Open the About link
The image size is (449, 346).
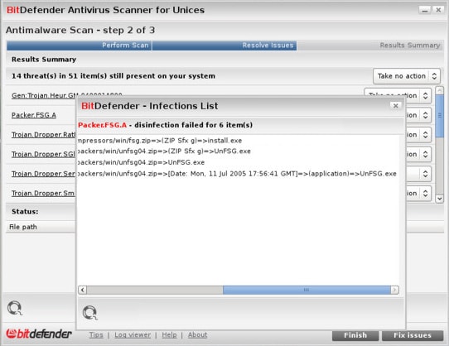197,334
